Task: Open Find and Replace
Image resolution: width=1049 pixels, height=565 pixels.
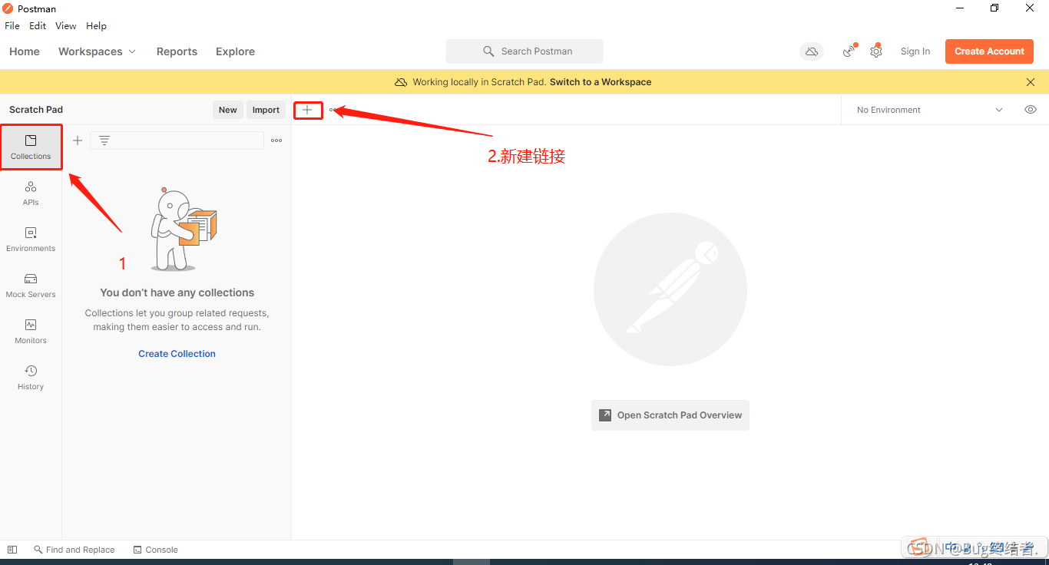Action: pos(74,550)
